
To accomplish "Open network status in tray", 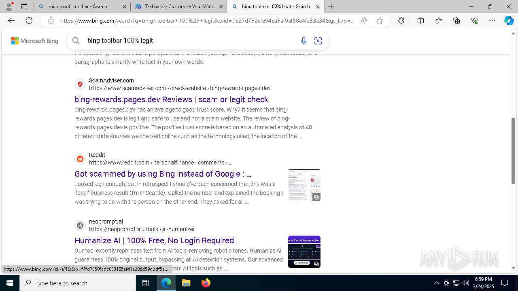I will coord(456,283).
